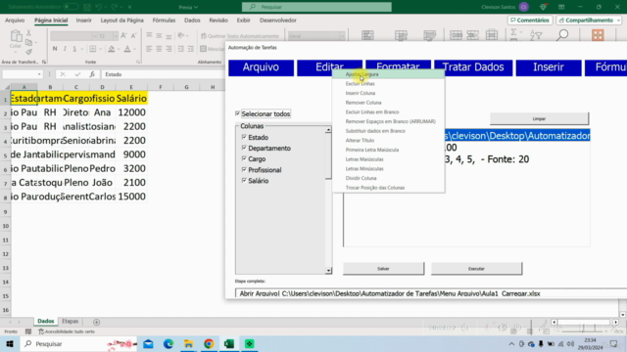The height and width of the screenshot is (352, 627).
Task: Click the blue Arquivo button
Action: (261, 67)
